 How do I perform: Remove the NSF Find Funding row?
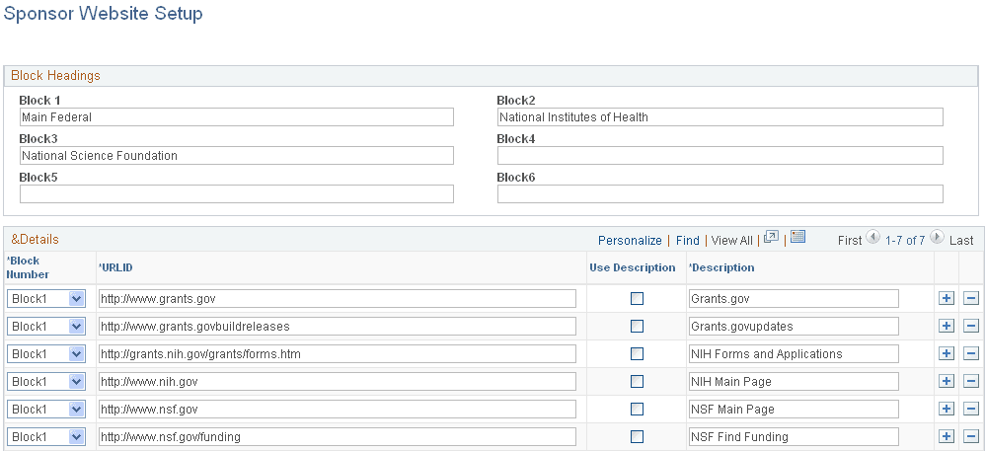970,436
